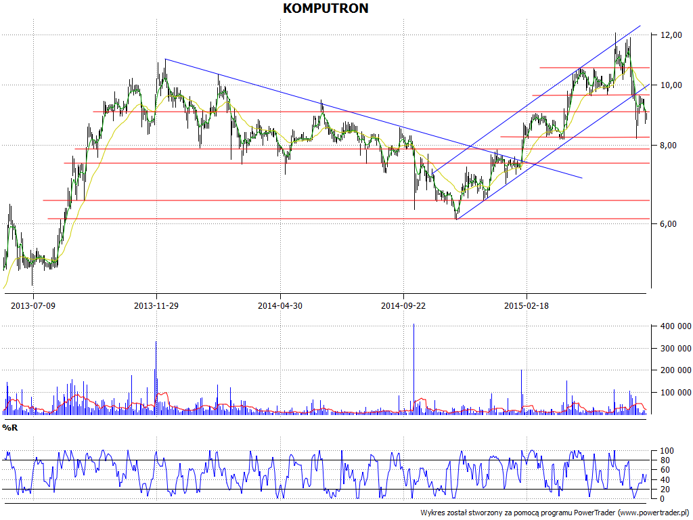Click the 2013-11-29 date label
The height and width of the screenshot is (520, 693).
pyautogui.click(x=156, y=305)
